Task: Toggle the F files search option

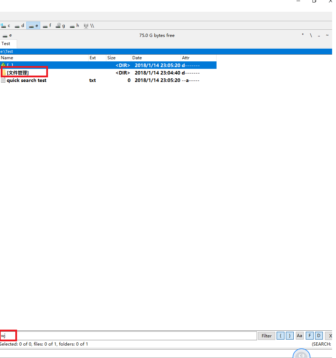Action: coord(309,336)
